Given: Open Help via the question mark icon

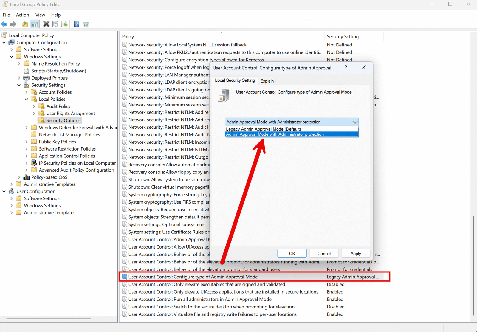Looking at the screenshot, I should click(x=76, y=24).
